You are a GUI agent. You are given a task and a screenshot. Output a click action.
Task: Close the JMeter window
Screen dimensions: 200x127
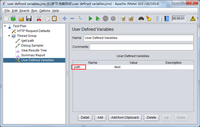(x=192, y=3)
